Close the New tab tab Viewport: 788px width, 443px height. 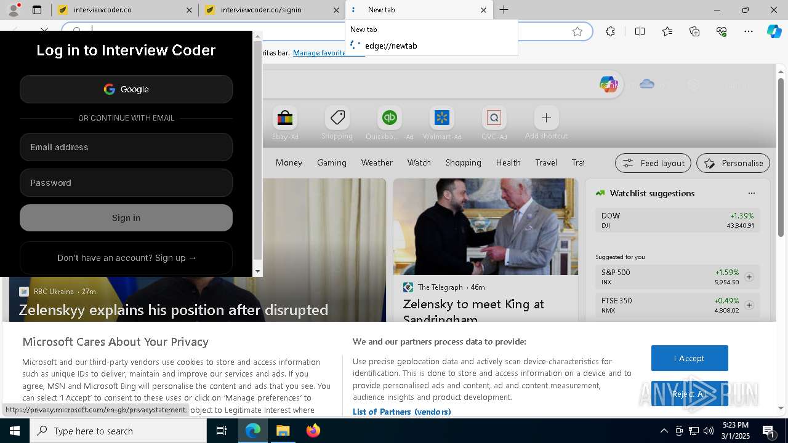click(483, 10)
